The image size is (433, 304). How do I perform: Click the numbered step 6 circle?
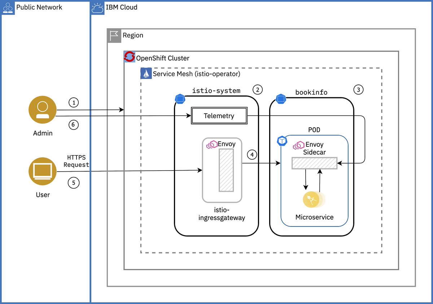tap(74, 124)
